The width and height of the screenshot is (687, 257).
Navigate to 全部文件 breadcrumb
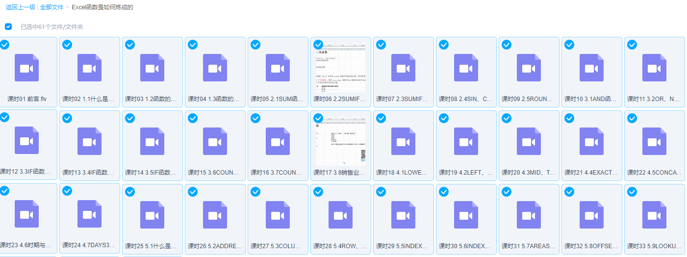[x=51, y=7]
